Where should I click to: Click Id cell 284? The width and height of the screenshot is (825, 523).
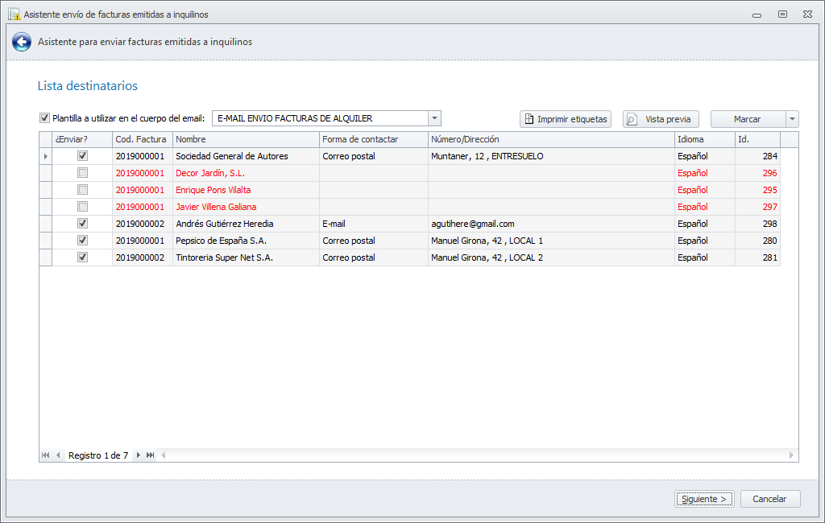[x=757, y=156]
